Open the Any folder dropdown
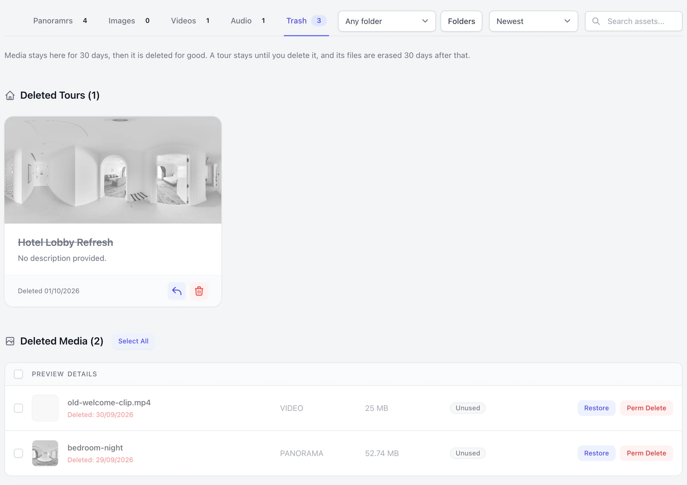The image size is (687, 485). (x=387, y=21)
